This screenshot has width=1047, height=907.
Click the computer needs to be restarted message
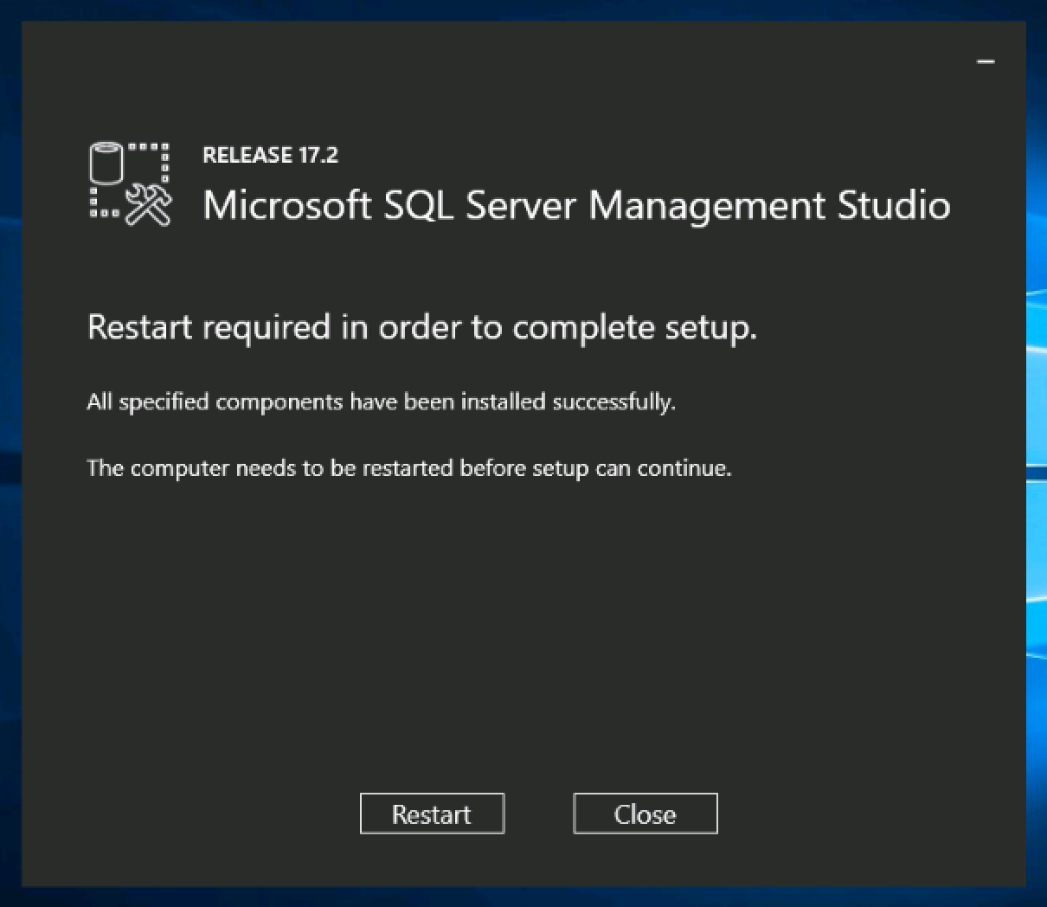[x=408, y=468]
